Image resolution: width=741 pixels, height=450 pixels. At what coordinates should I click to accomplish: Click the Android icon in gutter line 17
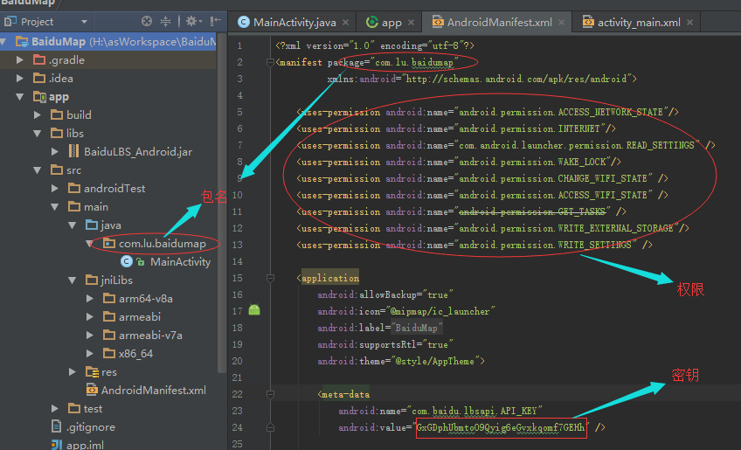pyautogui.click(x=254, y=310)
